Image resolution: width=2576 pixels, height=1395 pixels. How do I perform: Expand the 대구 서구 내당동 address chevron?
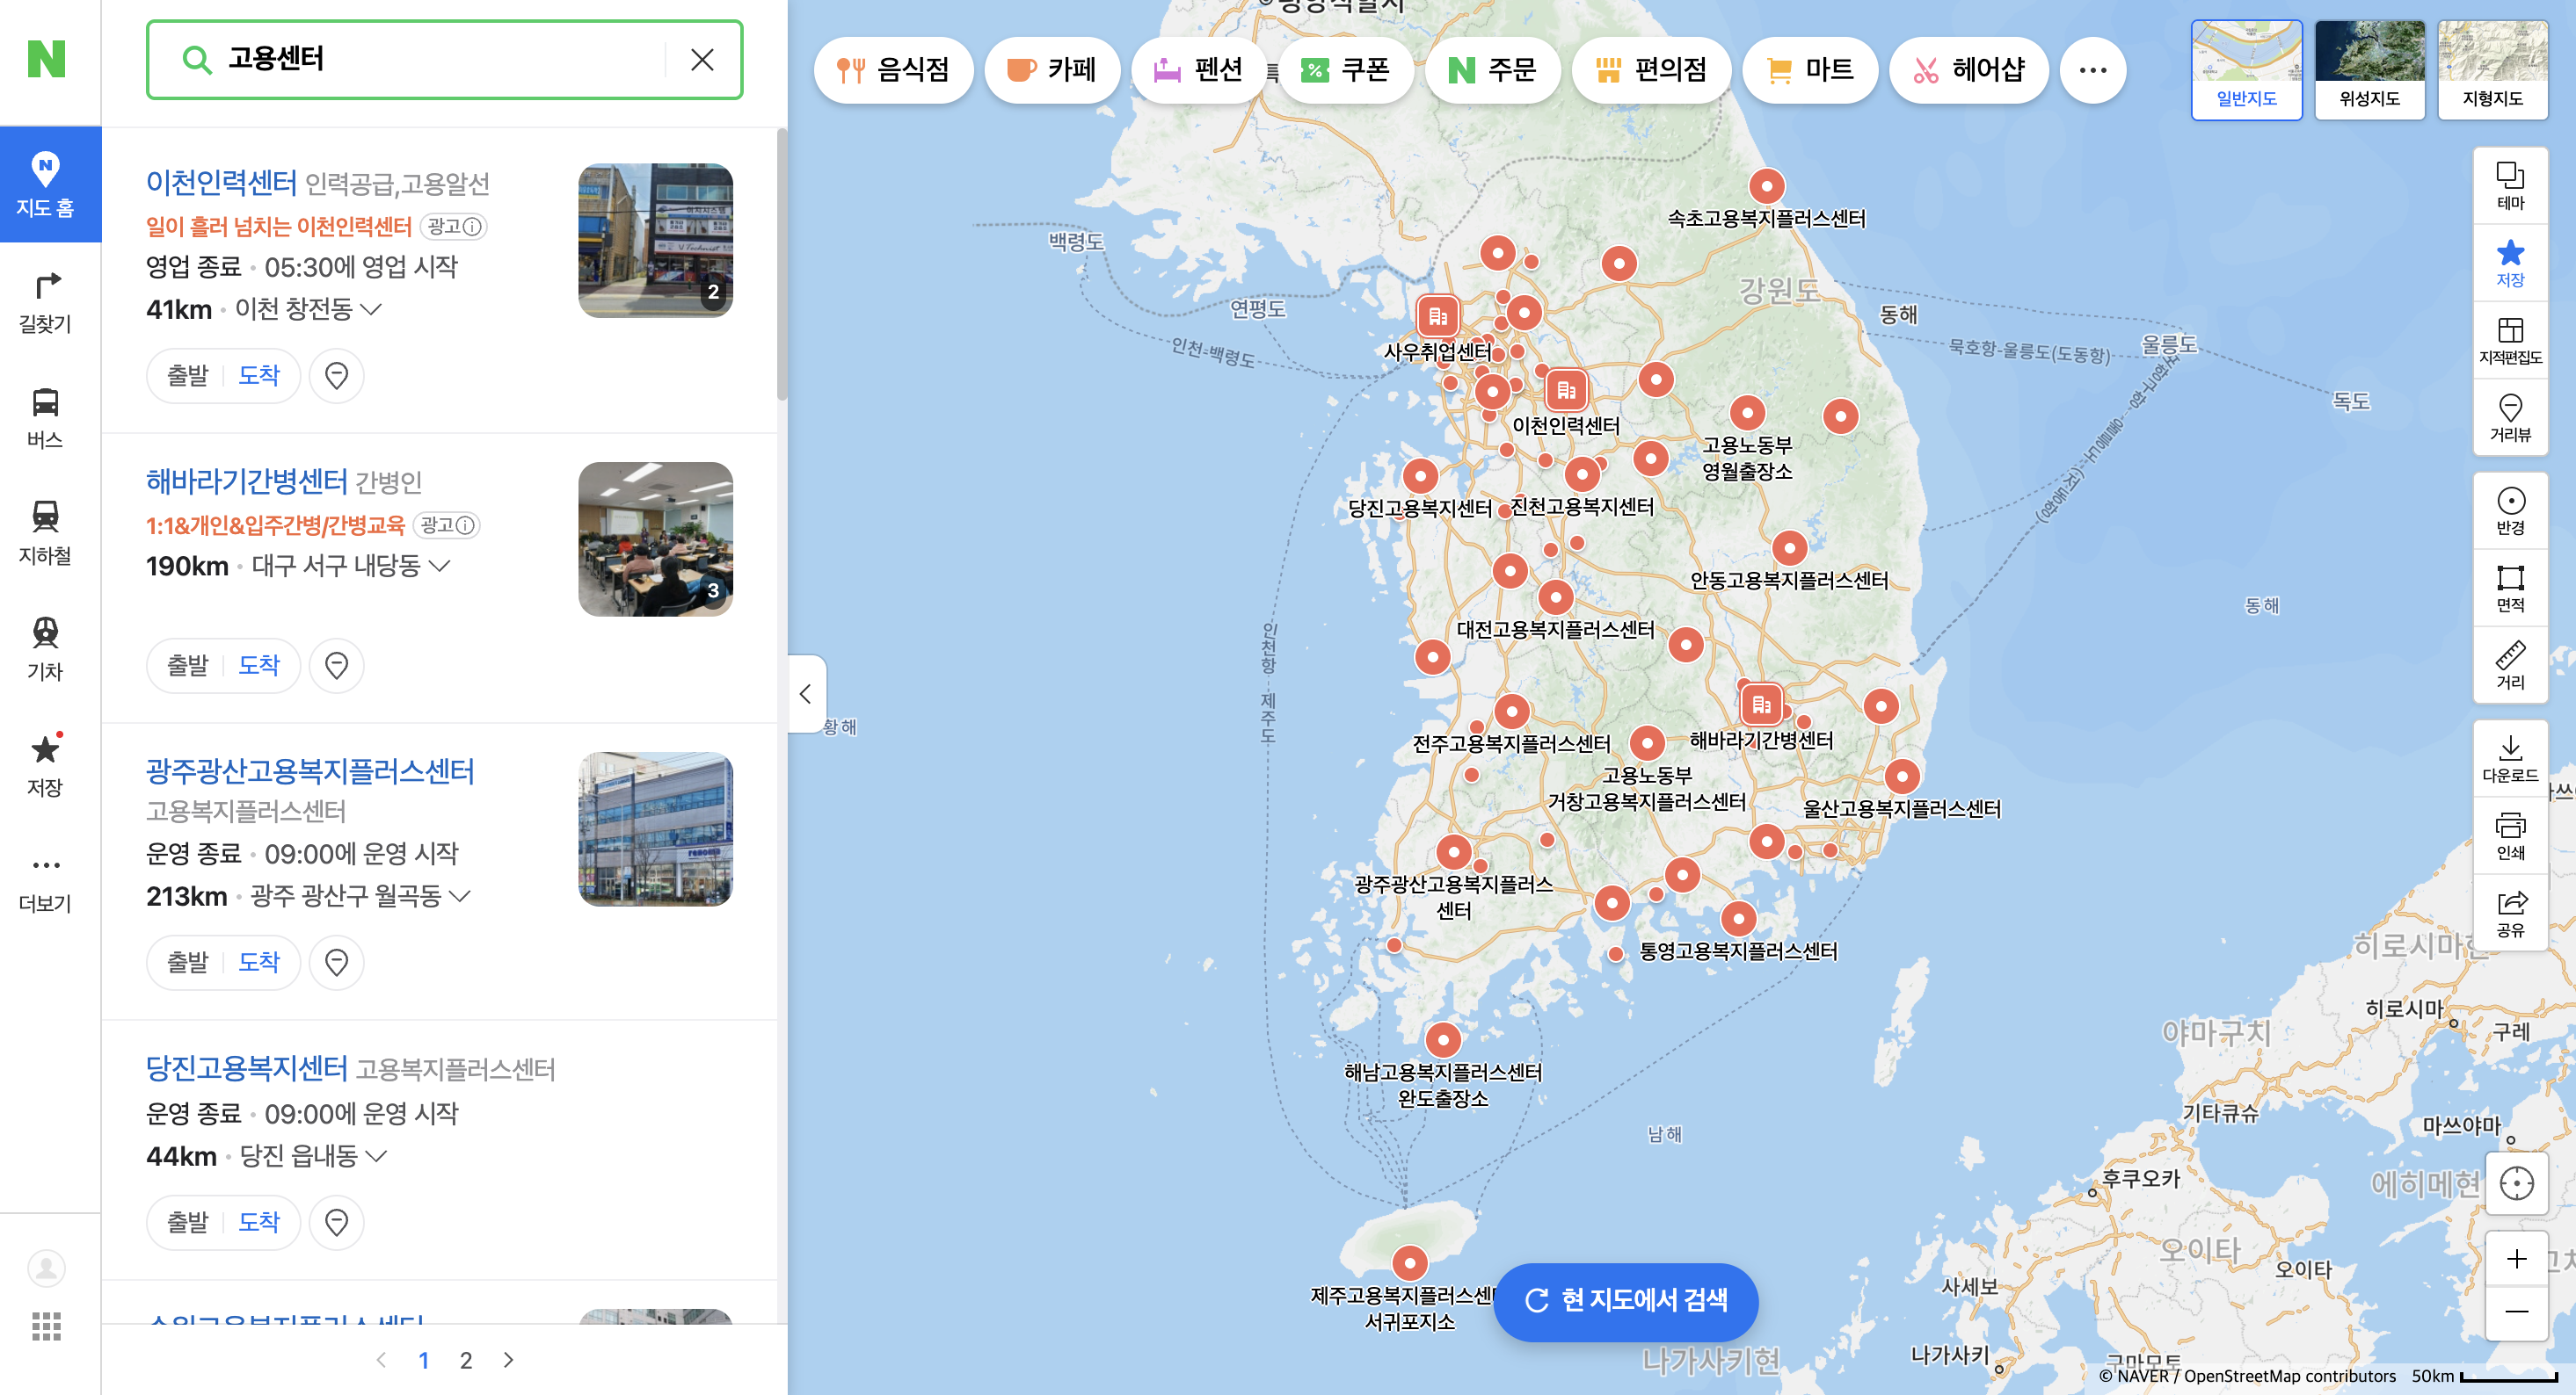(x=439, y=566)
